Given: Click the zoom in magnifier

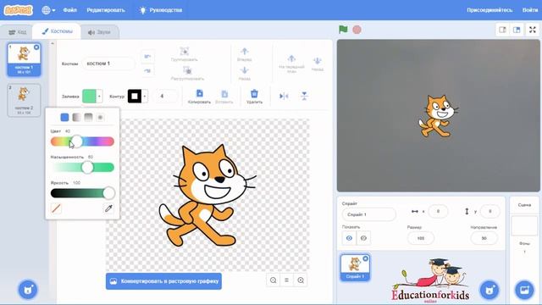Looking at the screenshot, I should (x=301, y=280).
